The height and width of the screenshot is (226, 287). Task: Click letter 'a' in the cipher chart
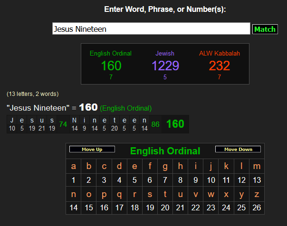tap(73, 166)
